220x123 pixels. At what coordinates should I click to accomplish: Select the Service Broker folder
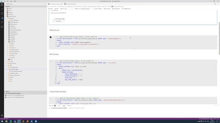click(14, 54)
